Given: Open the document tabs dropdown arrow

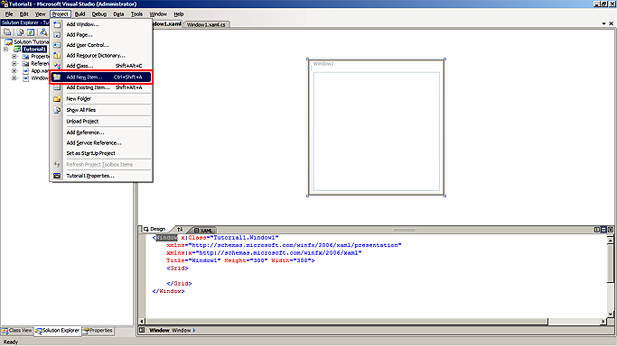Looking at the screenshot, I should [603, 24].
